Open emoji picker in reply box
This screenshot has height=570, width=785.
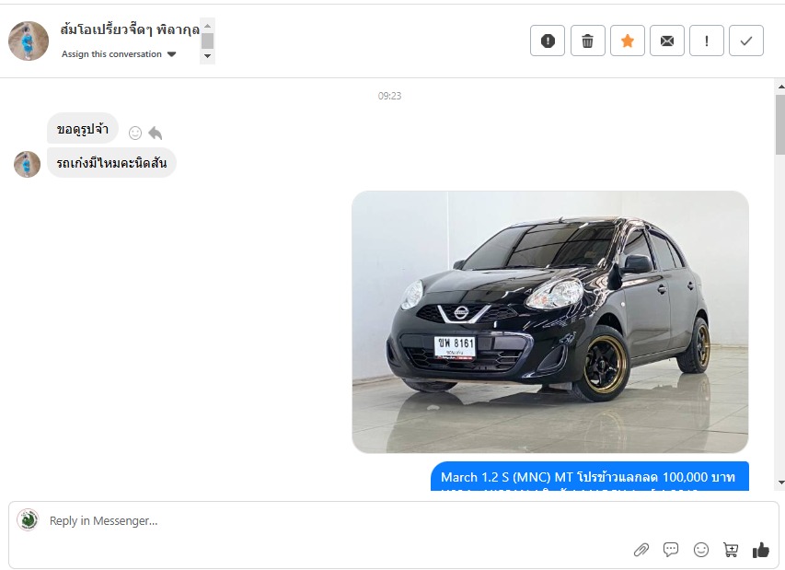701,550
